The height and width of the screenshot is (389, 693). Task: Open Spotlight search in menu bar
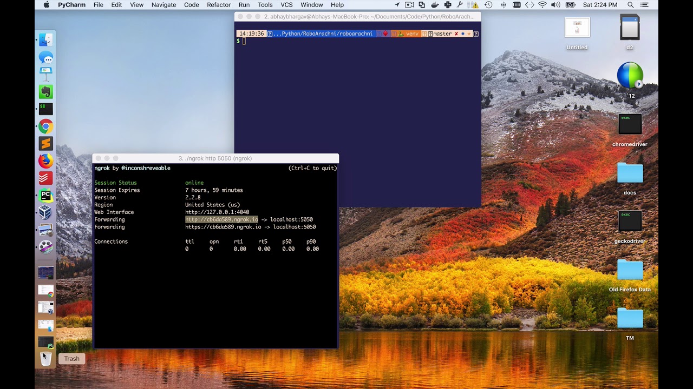[x=631, y=5]
